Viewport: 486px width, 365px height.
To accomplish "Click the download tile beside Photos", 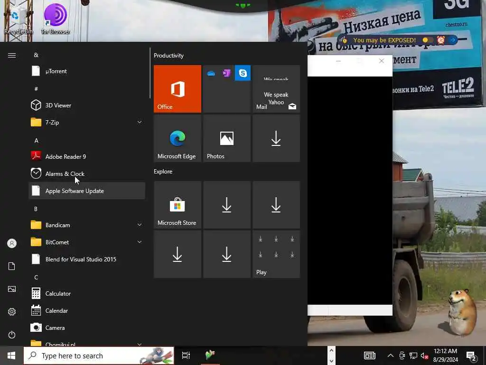I will click(276, 138).
